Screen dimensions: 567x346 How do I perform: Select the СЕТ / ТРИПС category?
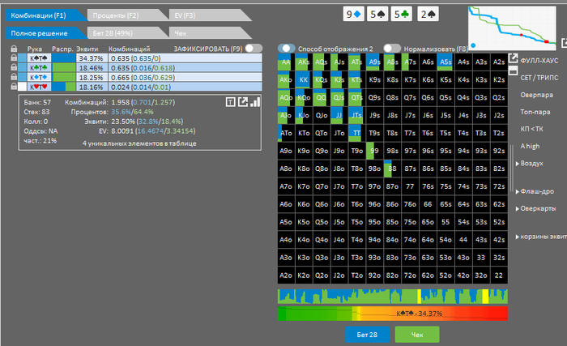(x=539, y=78)
